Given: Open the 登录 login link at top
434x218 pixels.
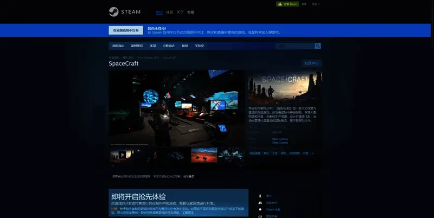Looking at the screenshot, I should tap(304, 4).
